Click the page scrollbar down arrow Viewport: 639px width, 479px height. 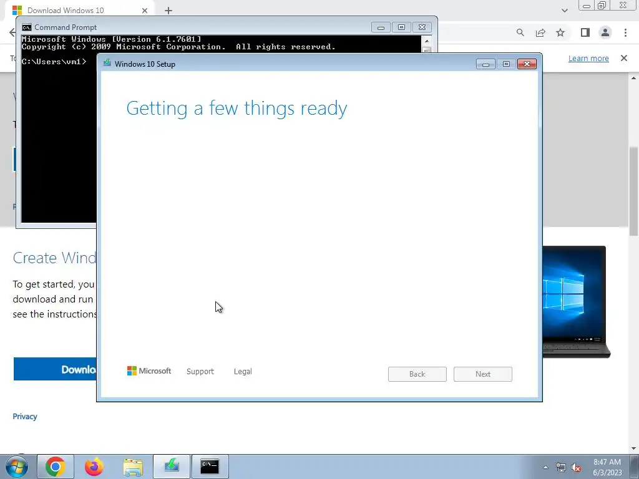pyautogui.click(x=633, y=448)
